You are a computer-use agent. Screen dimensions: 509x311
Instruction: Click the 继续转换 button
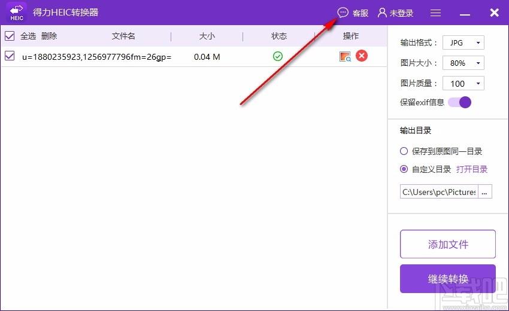click(x=448, y=279)
